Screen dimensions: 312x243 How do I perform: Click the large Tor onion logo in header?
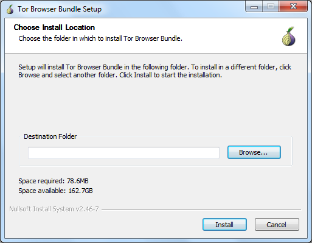point(289,36)
